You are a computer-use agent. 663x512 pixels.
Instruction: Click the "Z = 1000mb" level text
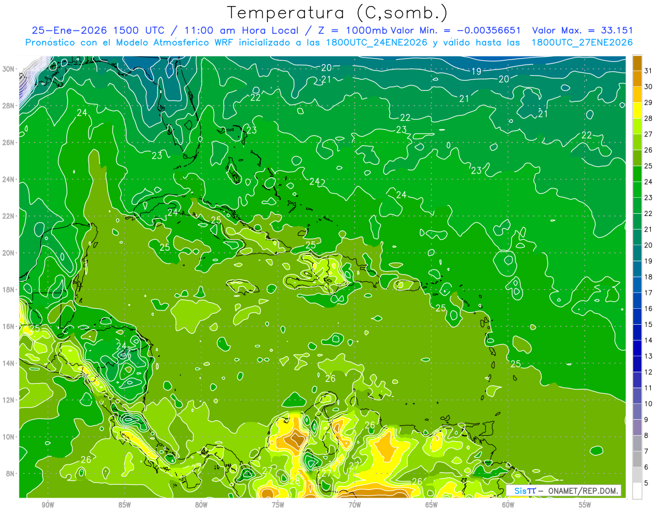click(x=350, y=30)
